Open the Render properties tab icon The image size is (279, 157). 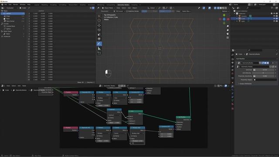[x=232, y=59]
